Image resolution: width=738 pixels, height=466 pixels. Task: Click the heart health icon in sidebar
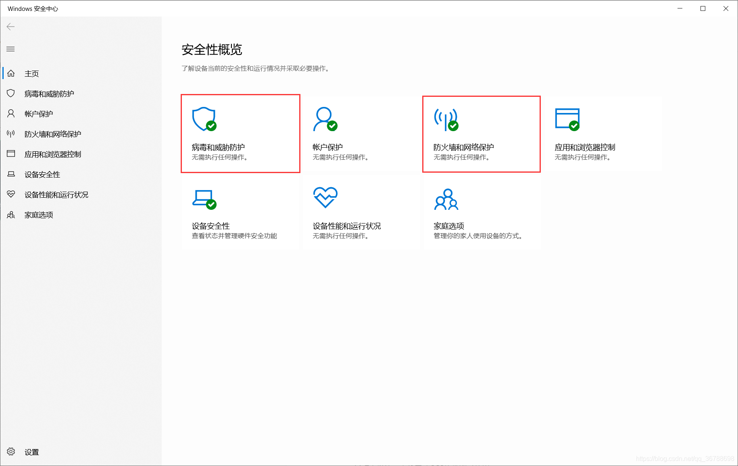11,194
